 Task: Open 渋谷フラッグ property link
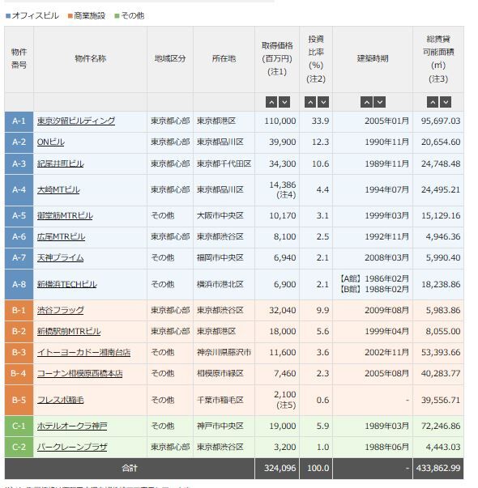tap(61, 310)
